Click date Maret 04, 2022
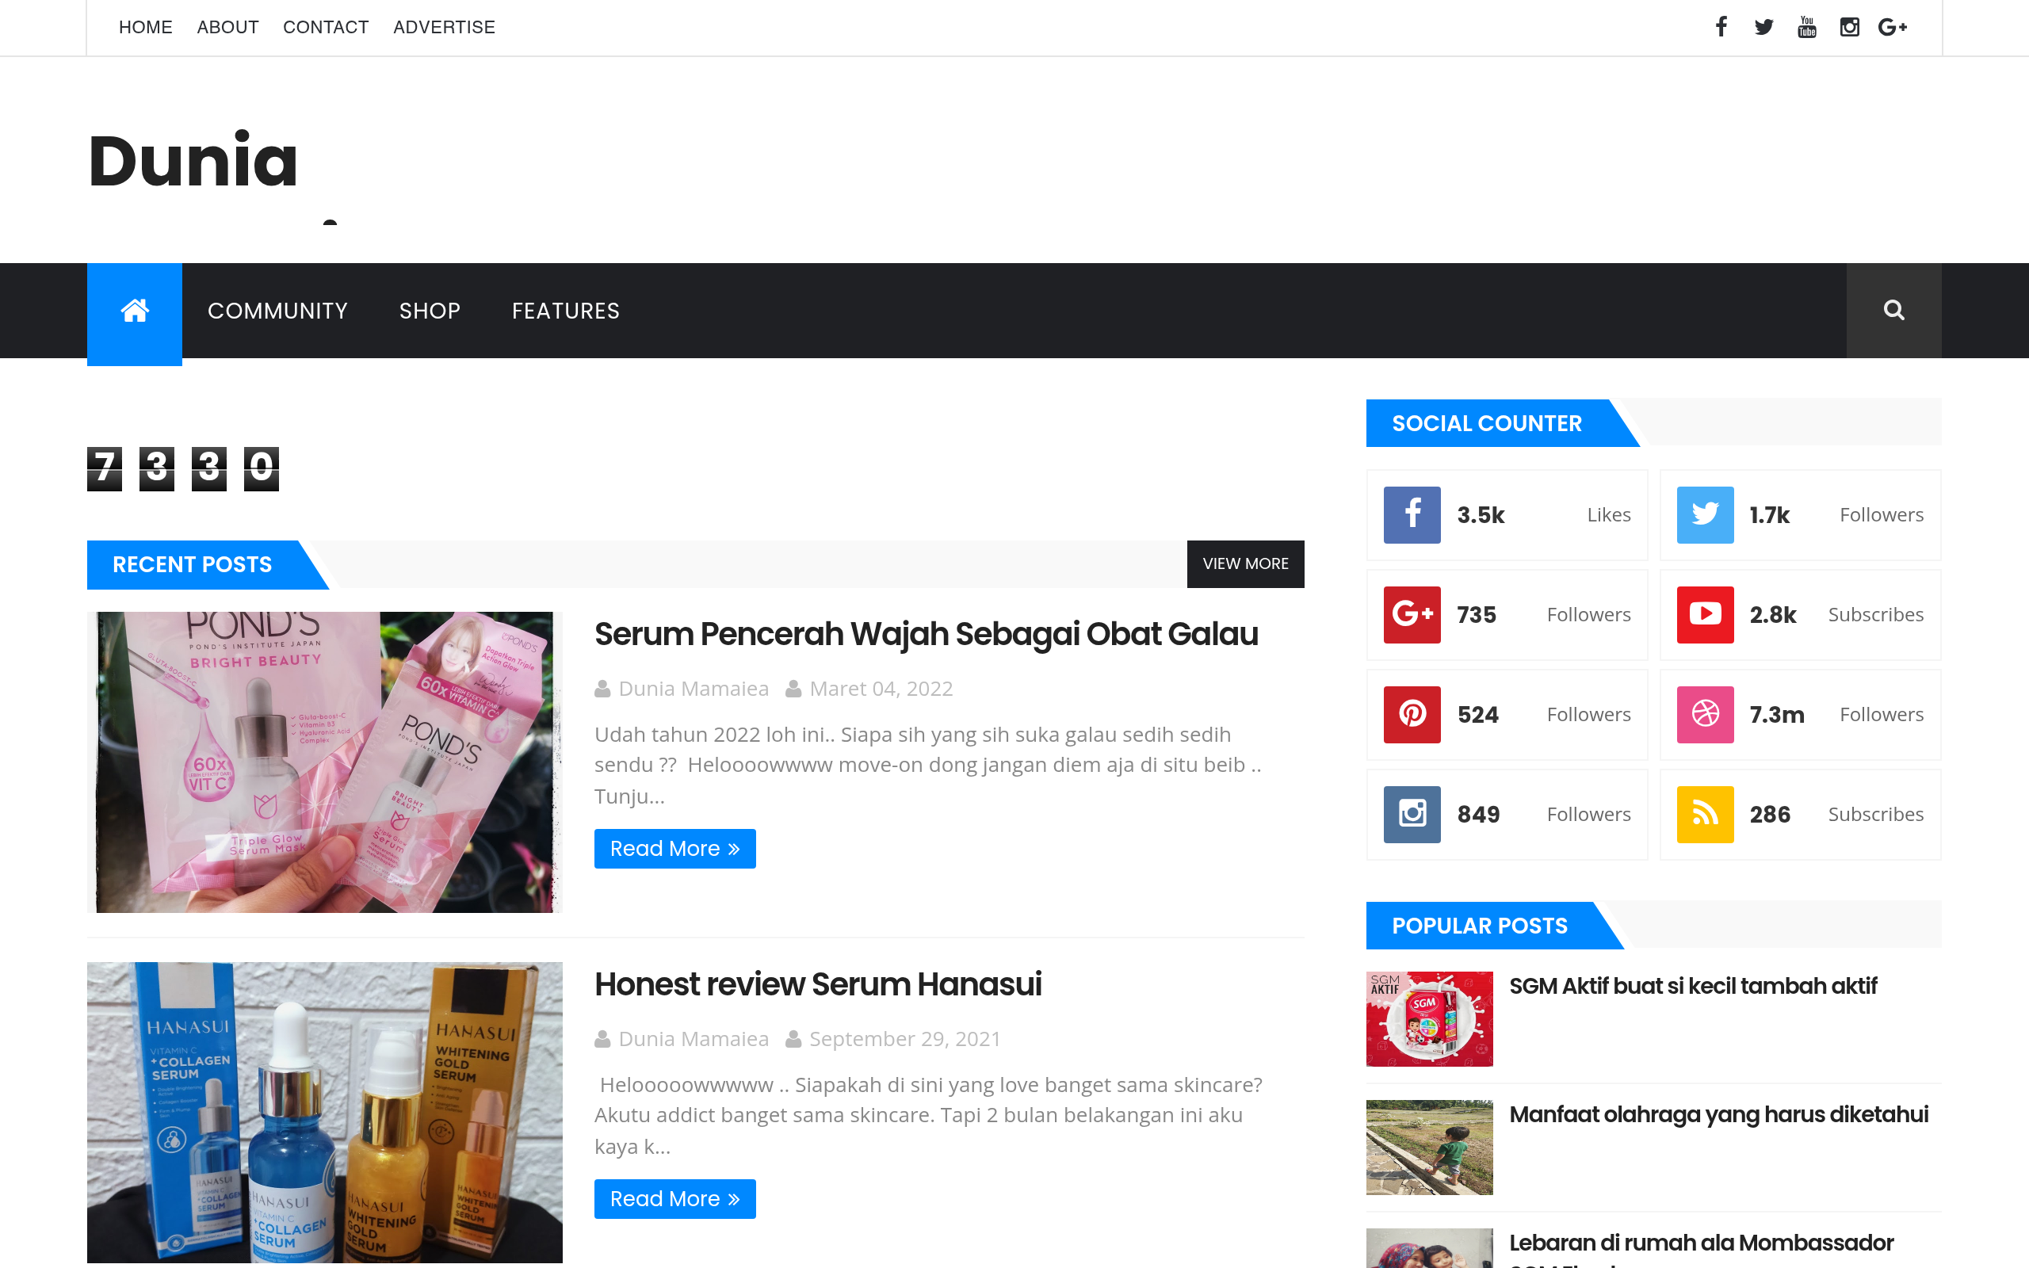 [x=881, y=689]
